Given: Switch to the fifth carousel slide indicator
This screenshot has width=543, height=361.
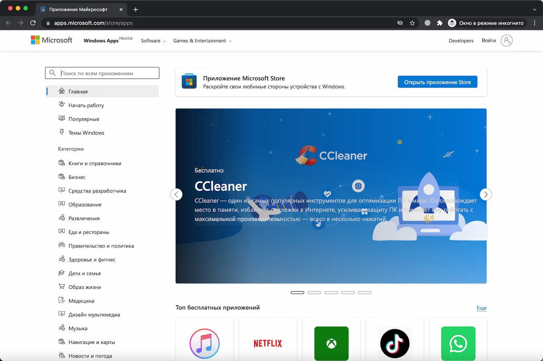Looking at the screenshot, I should point(365,293).
